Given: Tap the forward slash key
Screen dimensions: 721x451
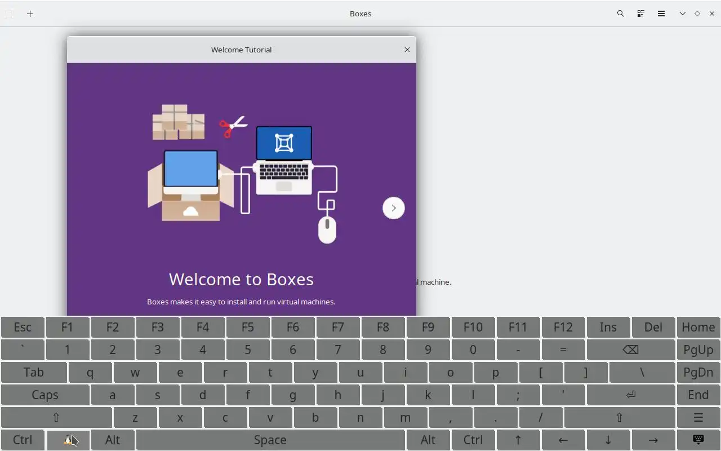Looking at the screenshot, I should click(x=541, y=417).
